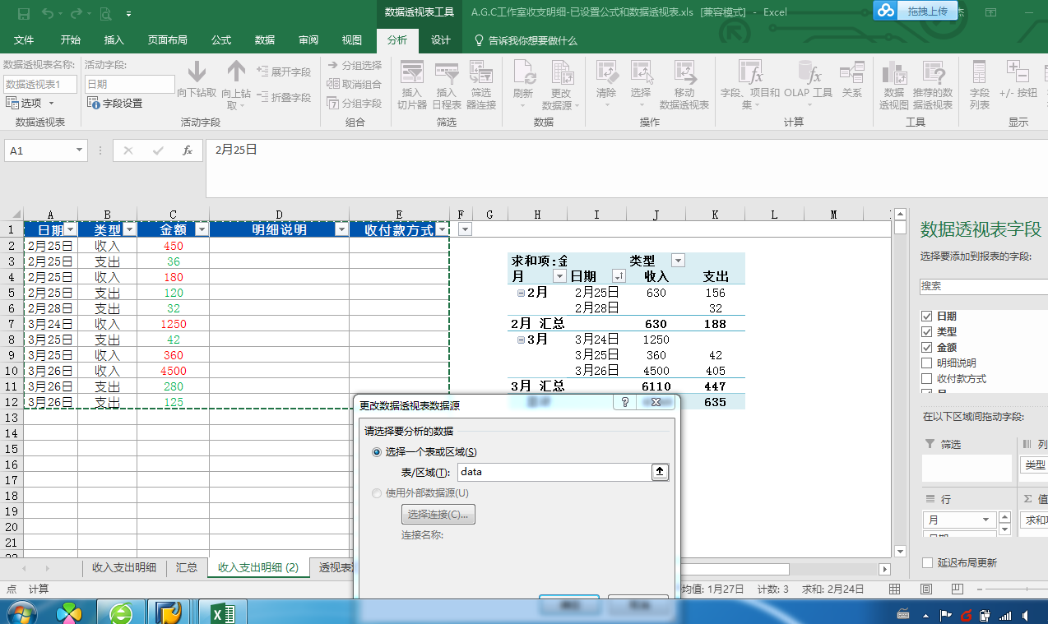This screenshot has height=624, width=1048.
Task: Open pivot table 日期 sort dropdown
Action: (619, 276)
